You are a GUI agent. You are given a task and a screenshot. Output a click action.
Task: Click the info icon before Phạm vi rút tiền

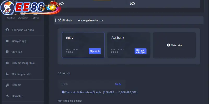coord(63,92)
